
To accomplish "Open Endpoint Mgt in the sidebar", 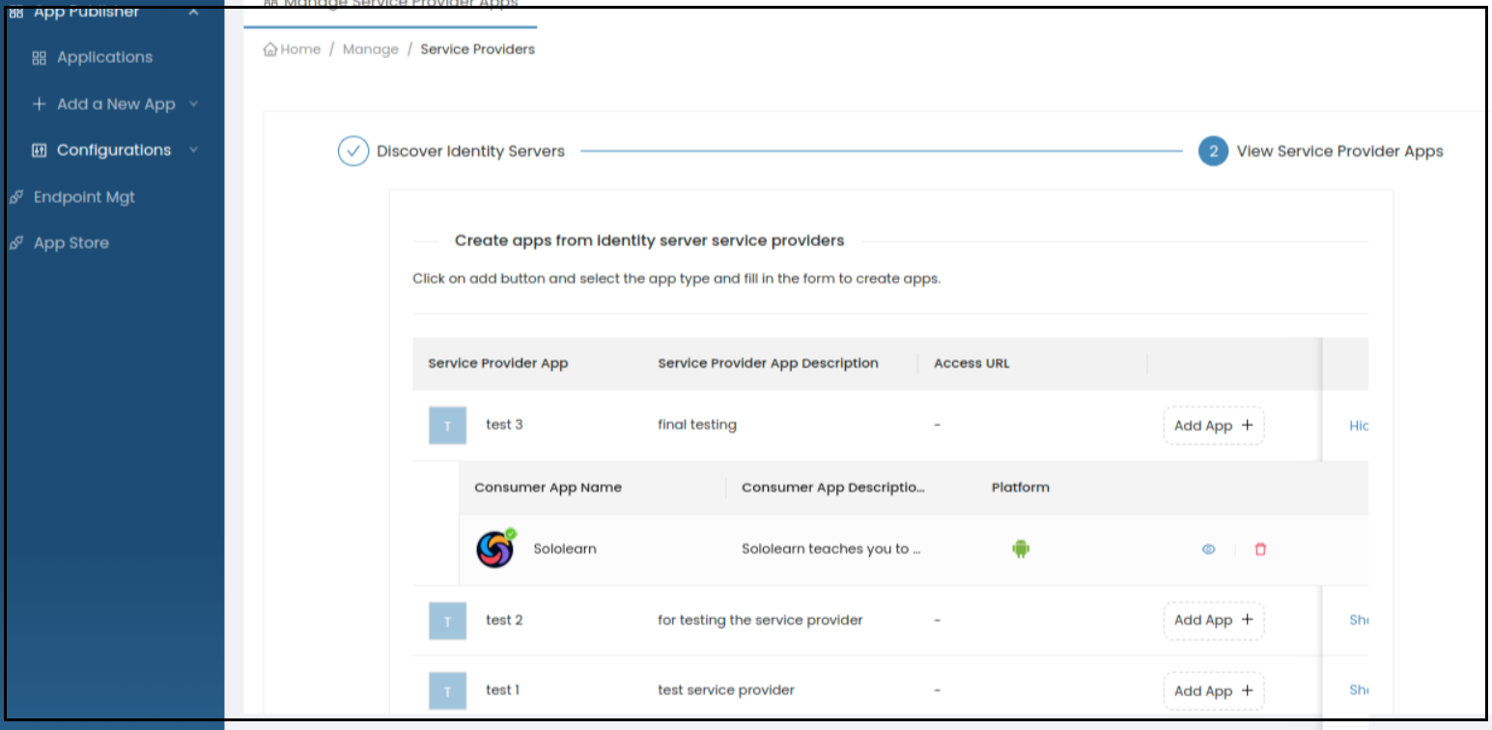I will pos(84,197).
